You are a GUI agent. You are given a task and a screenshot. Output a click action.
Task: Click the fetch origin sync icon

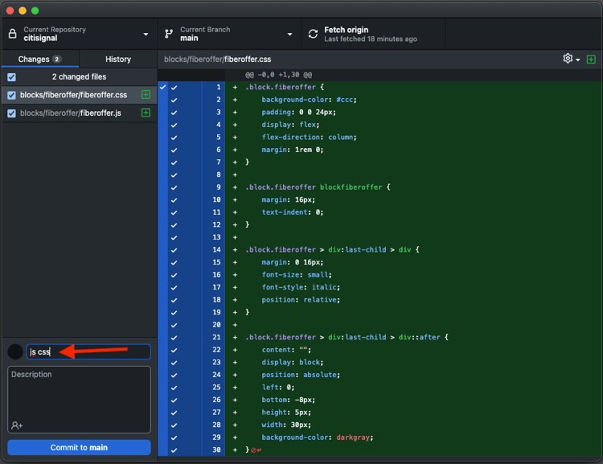313,34
